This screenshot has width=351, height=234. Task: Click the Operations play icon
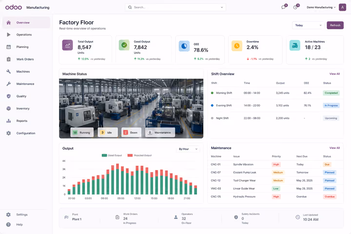click(x=8, y=35)
